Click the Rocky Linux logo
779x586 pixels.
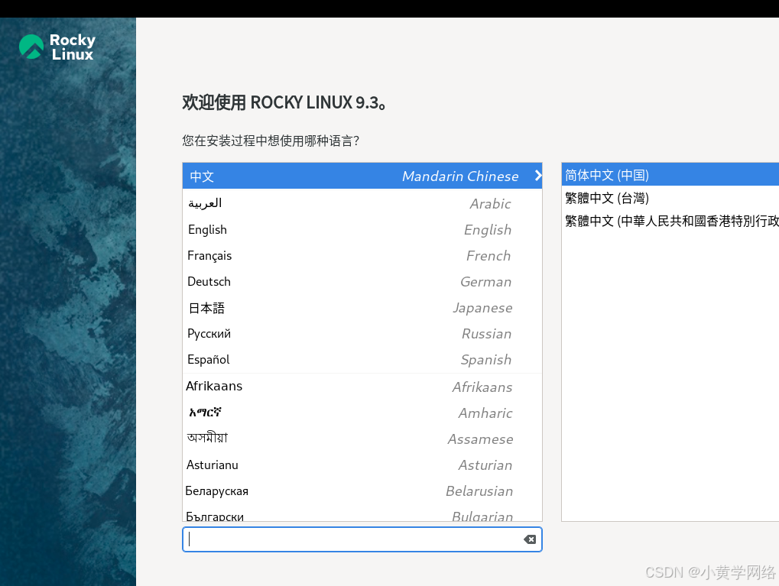click(x=57, y=47)
